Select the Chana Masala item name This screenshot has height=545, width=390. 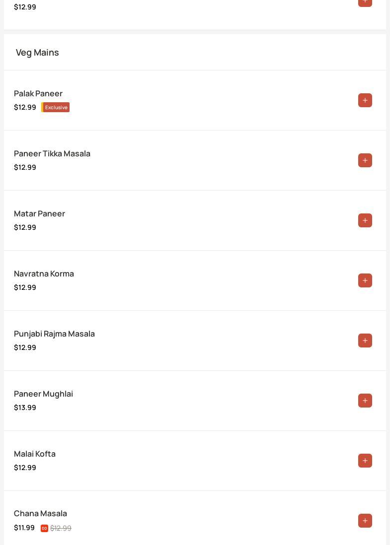(40, 513)
